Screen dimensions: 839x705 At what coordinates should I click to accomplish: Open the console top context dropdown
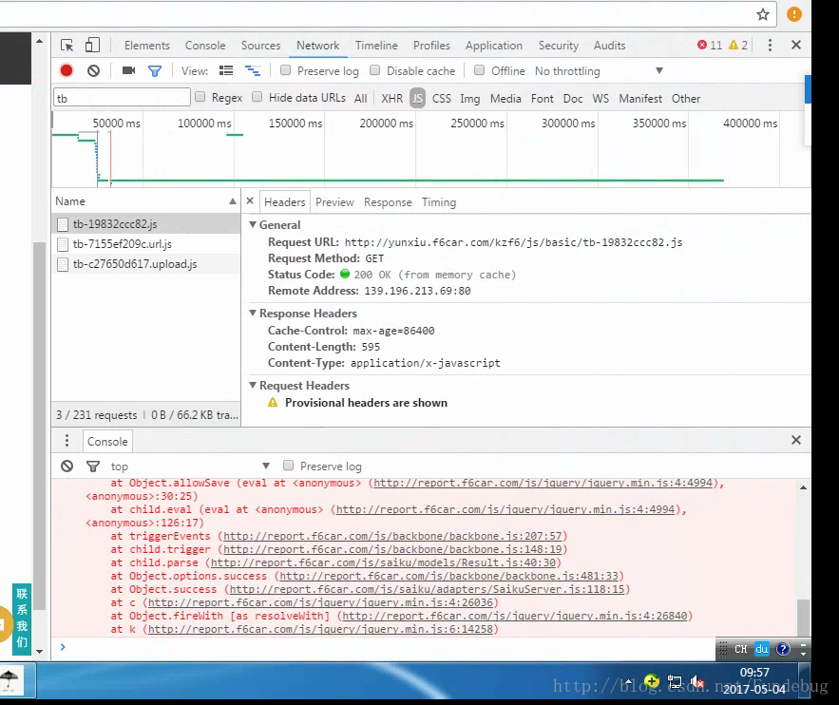[190, 467]
